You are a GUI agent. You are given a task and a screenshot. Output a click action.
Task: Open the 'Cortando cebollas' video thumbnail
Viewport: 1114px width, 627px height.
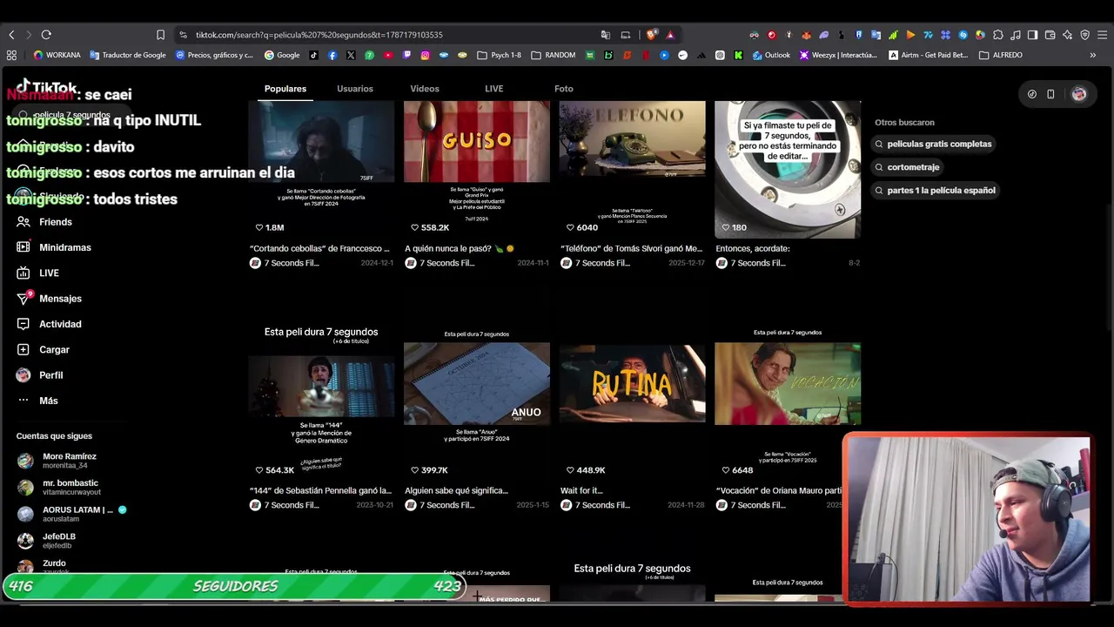321,169
